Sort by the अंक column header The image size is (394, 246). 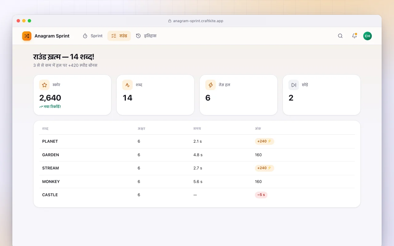258,129
